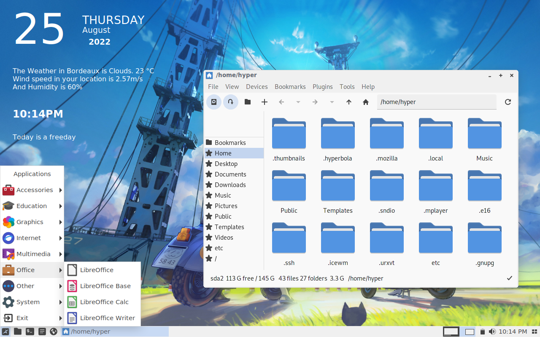The height and width of the screenshot is (337, 540).
Task: Select Public bookmark in side pane
Action: (x=234, y=217)
